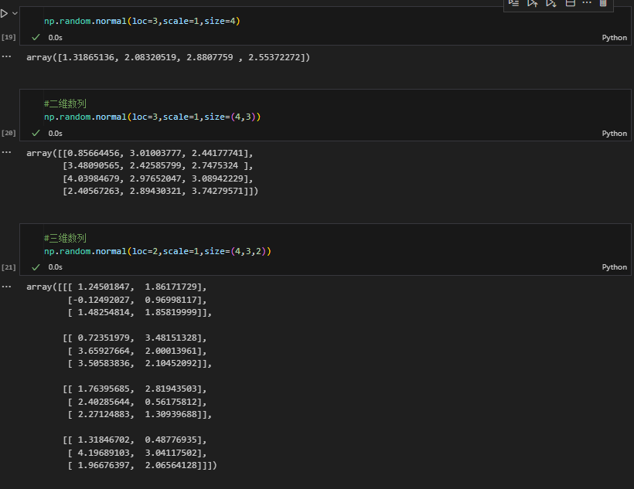Open output options menu for cell 20
Viewport: 634px width, 489px height.
click(x=6, y=152)
